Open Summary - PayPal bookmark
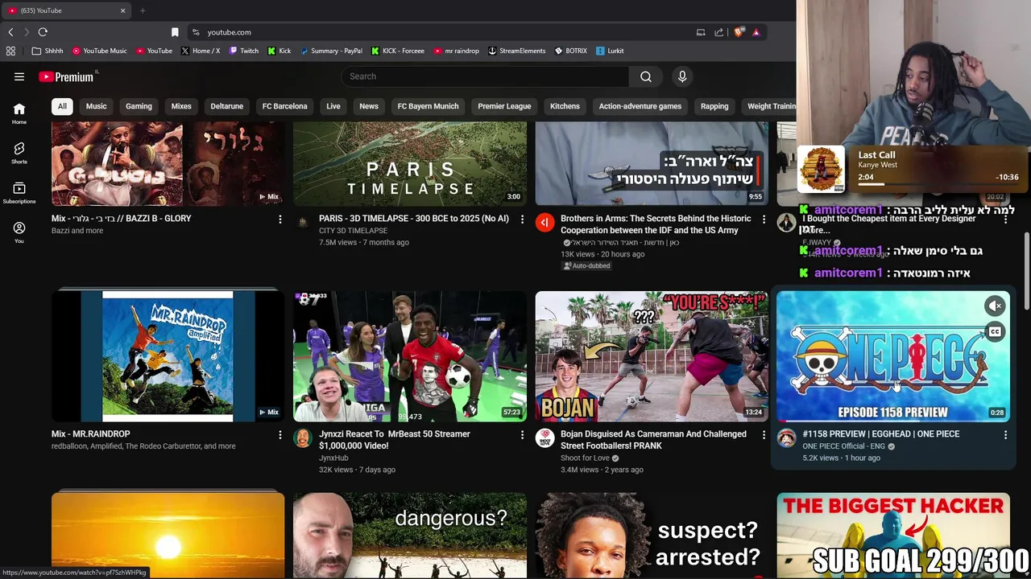The width and height of the screenshot is (1031, 579). [331, 51]
